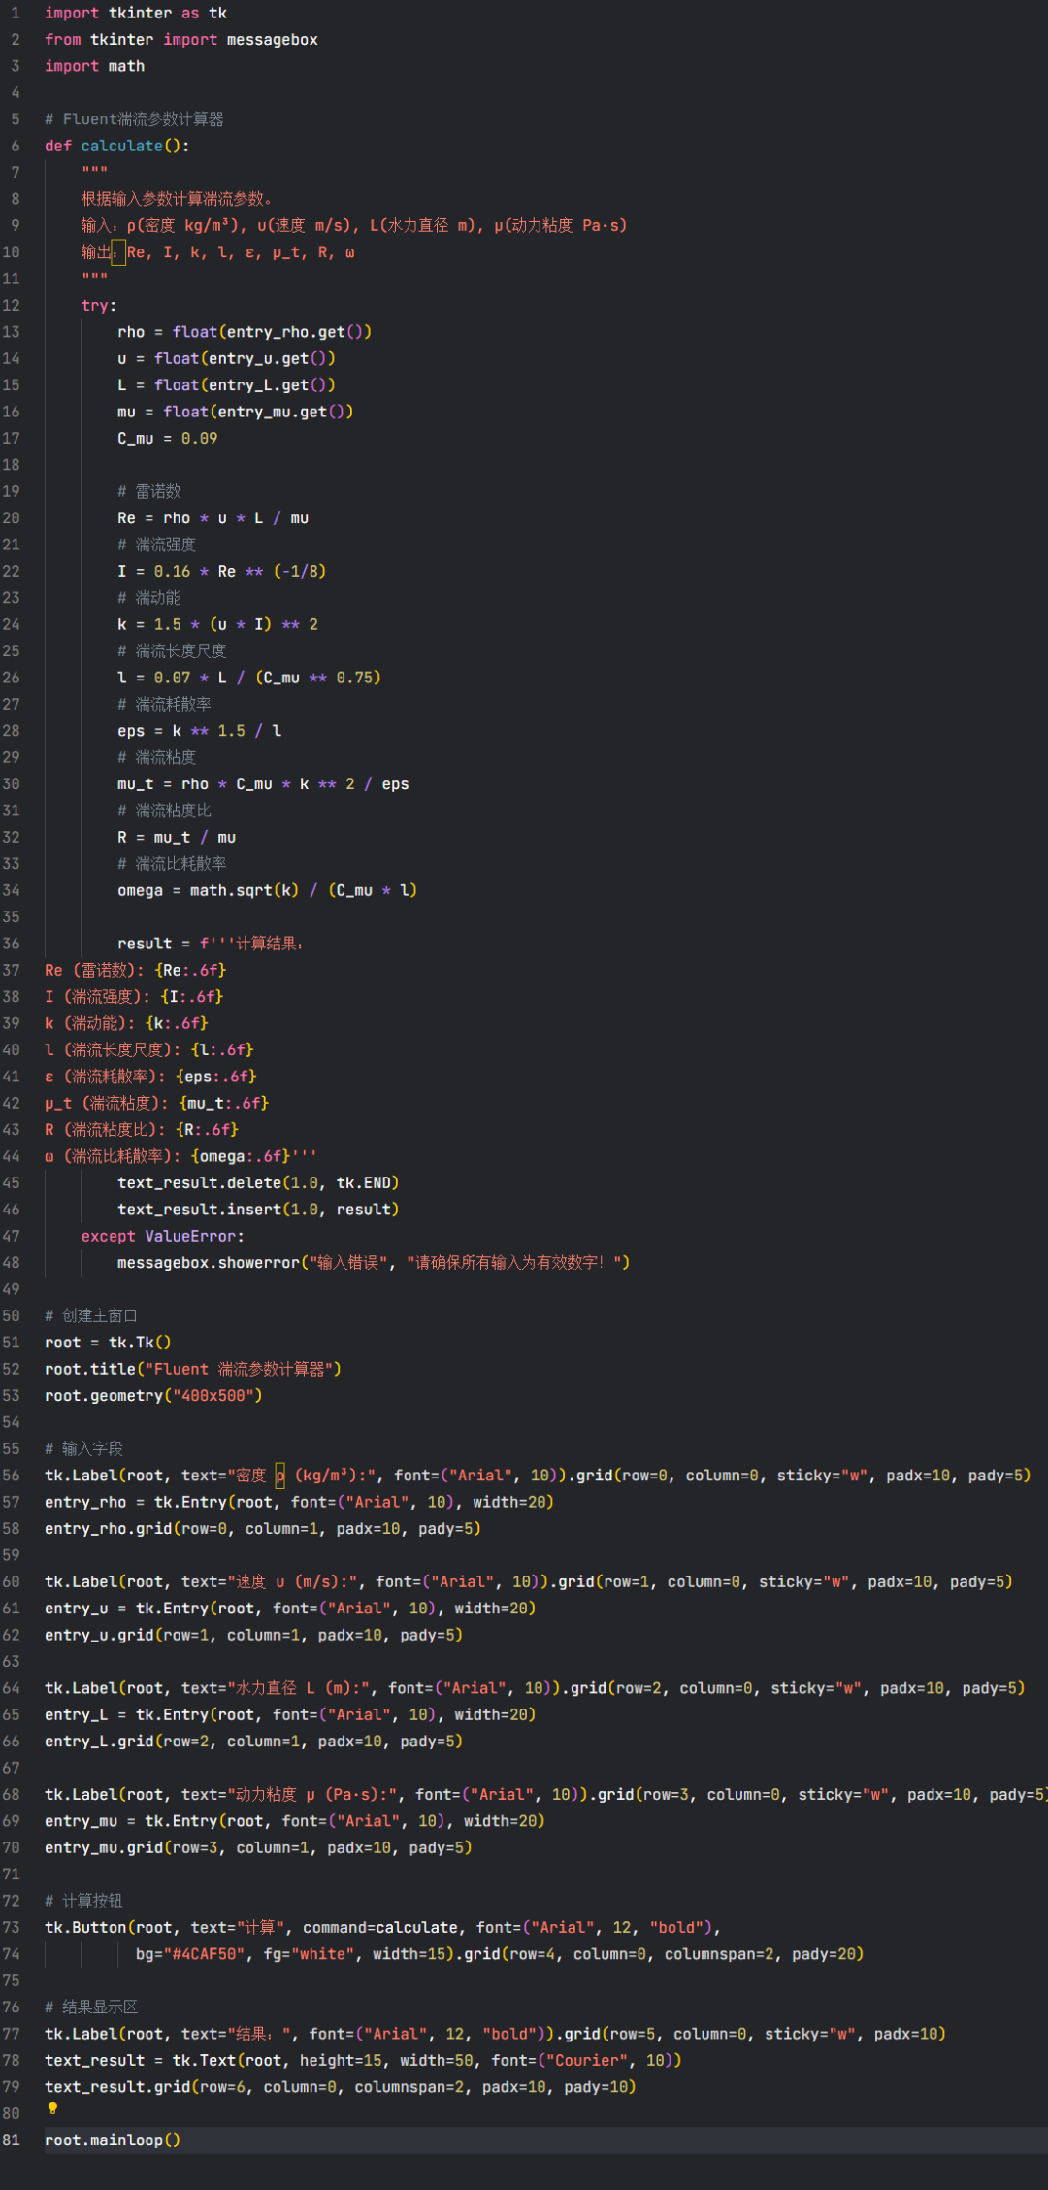Viewport: 1048px width, 2190px height.
Task: Click the 'root.title("Fluent 湍流参数计算器")' line
Action: tap(193, 1370)
